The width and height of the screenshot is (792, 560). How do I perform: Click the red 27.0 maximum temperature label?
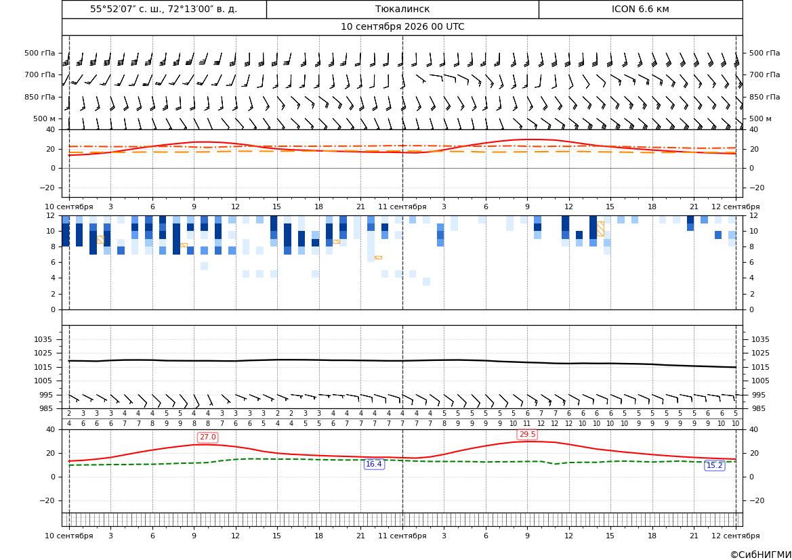click(x=207, y=437)
